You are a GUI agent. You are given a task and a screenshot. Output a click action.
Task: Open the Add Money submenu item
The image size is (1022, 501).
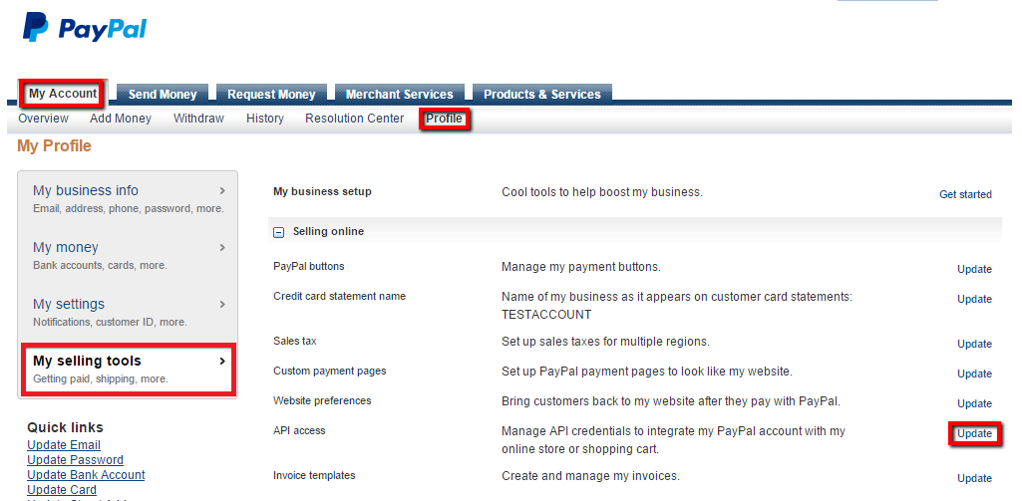click(121, 119)
